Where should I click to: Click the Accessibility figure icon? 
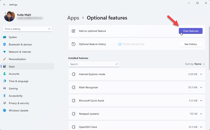pos(4,96)
